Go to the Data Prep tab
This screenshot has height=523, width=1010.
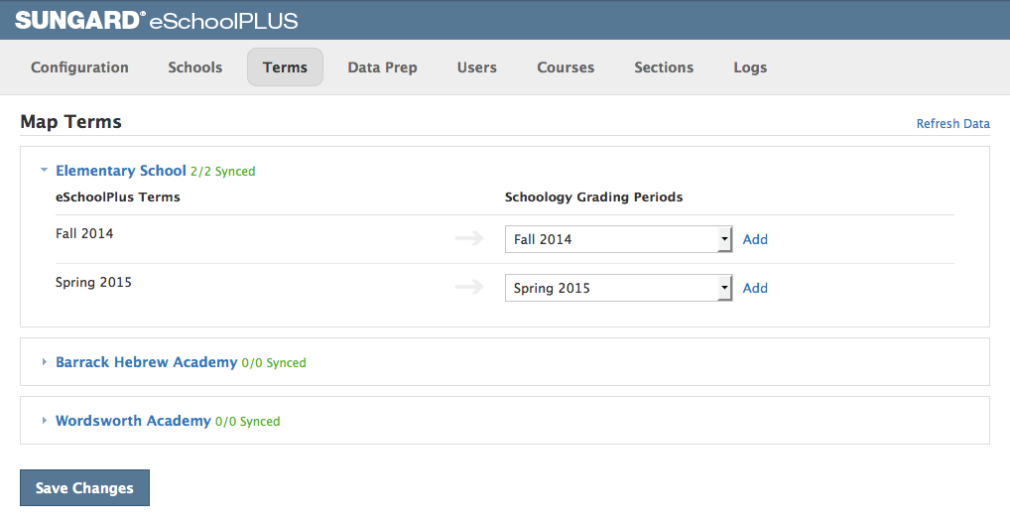point(382,67)
